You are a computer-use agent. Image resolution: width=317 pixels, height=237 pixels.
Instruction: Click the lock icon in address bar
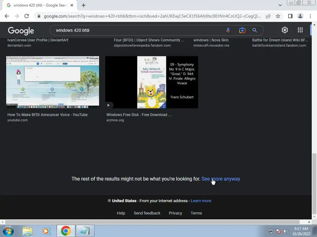39,16
